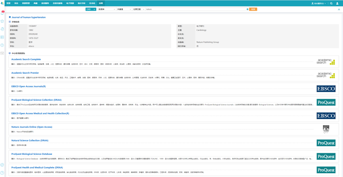Open the 电子资源 menu
Screen dimensions: 343x177
tap(70, 4)
